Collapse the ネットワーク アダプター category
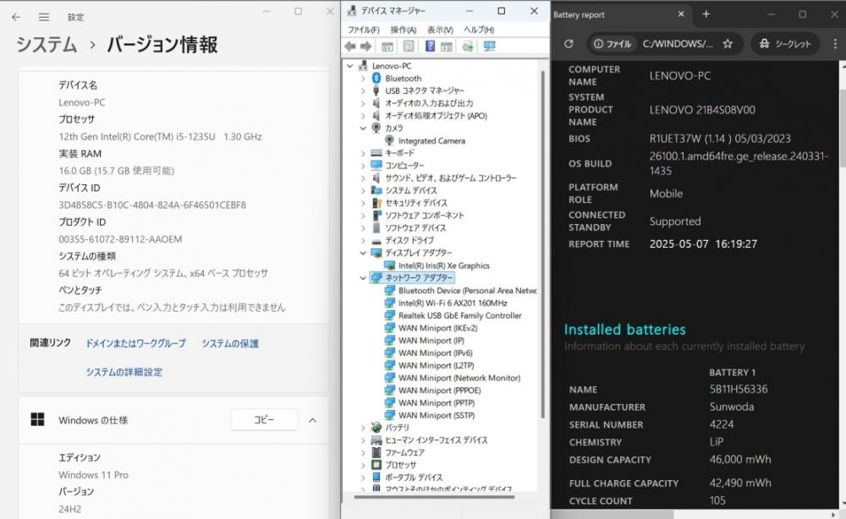 click(363, 278)
